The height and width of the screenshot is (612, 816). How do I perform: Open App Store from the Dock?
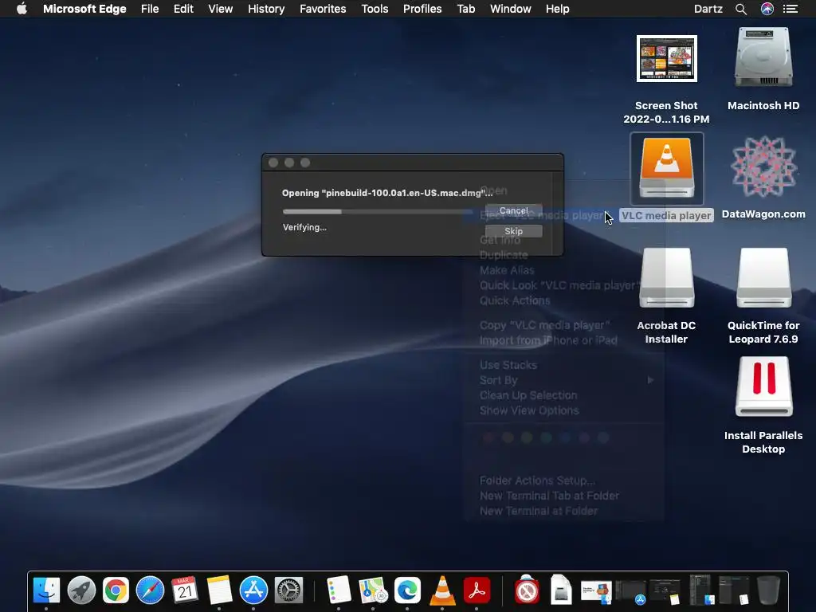tap(253, 590)
